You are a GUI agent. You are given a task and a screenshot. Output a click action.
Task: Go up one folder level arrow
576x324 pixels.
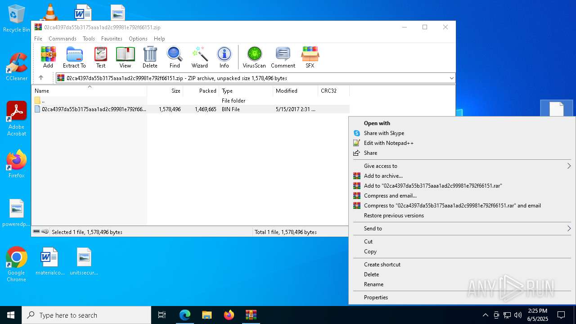click(x=41, y=78)
